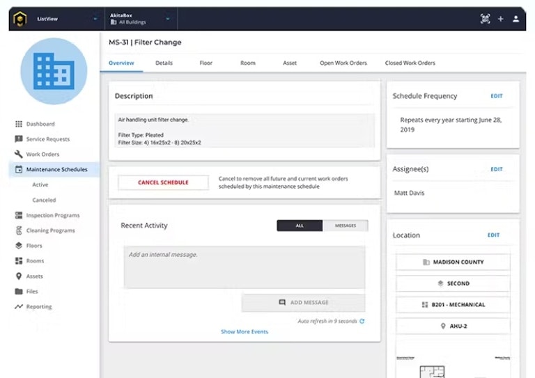Filter recent activity to MESSAGES
Viewport: 535px width, 378px height.
(346, 226)
